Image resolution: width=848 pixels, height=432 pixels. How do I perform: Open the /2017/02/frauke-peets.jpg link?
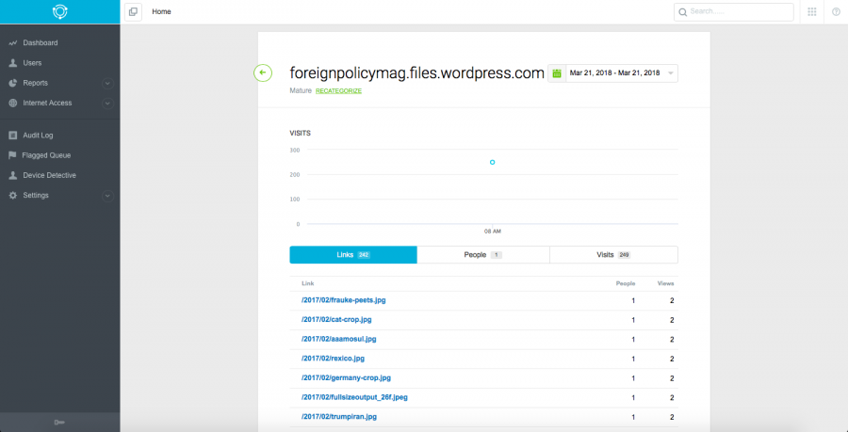point(343,300)
